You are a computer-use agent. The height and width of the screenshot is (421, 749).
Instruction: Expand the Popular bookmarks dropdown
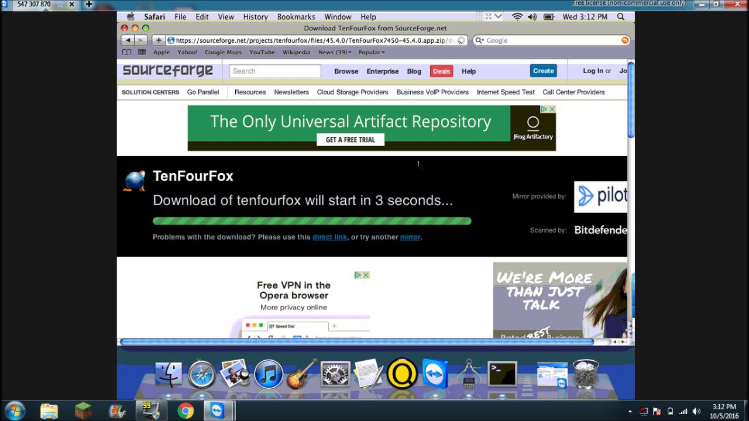[372, 52]
